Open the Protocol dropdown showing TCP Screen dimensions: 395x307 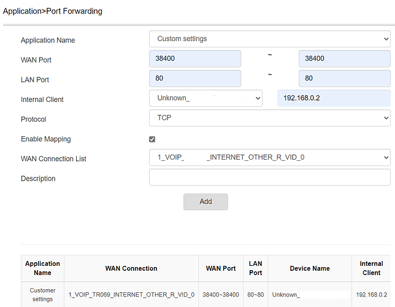[269, 118]
